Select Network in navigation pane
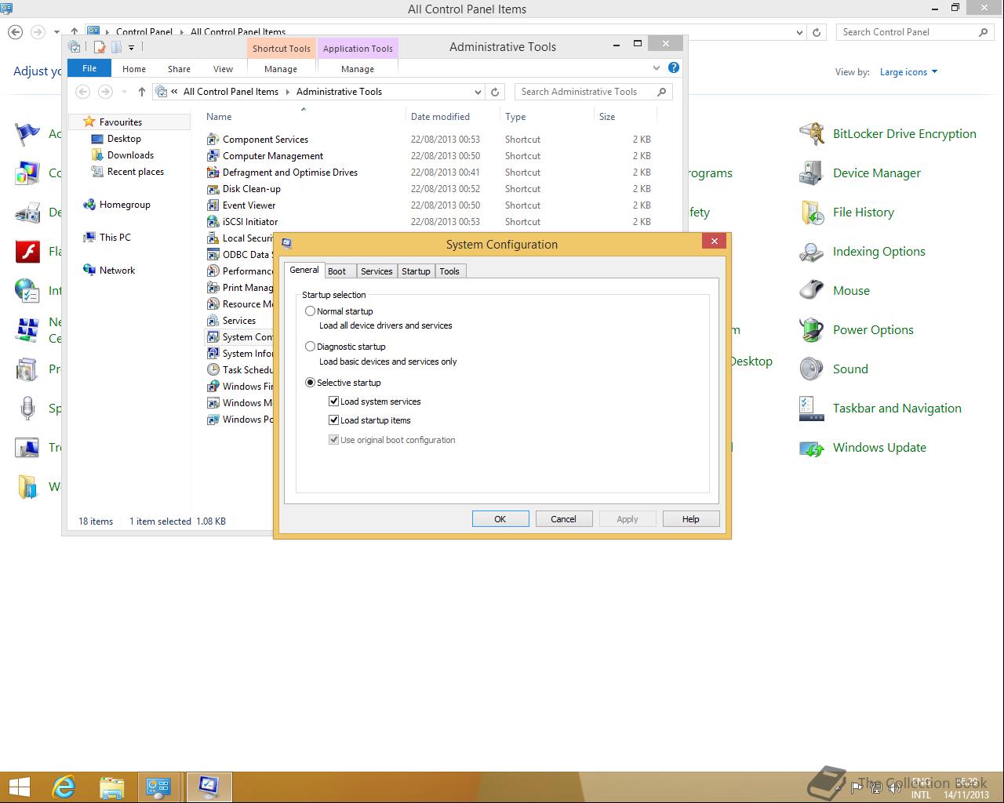This screenshot has width=1004, height=803. click(x=117, y=271)
